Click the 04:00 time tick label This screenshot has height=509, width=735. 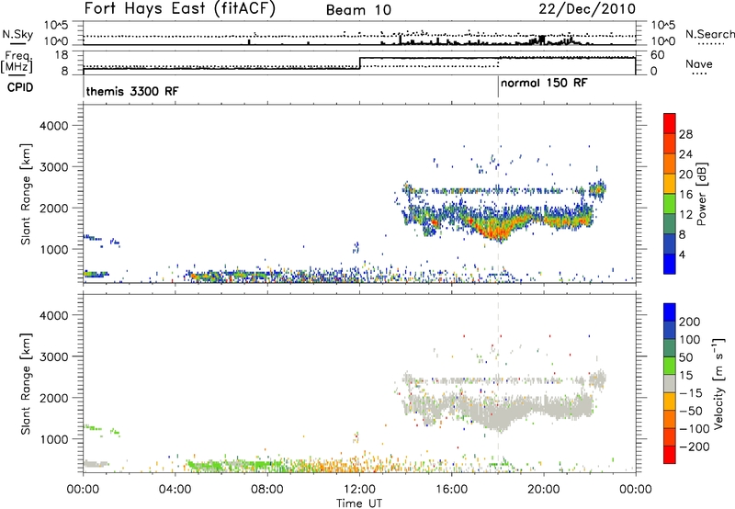(x=175, y=490)
